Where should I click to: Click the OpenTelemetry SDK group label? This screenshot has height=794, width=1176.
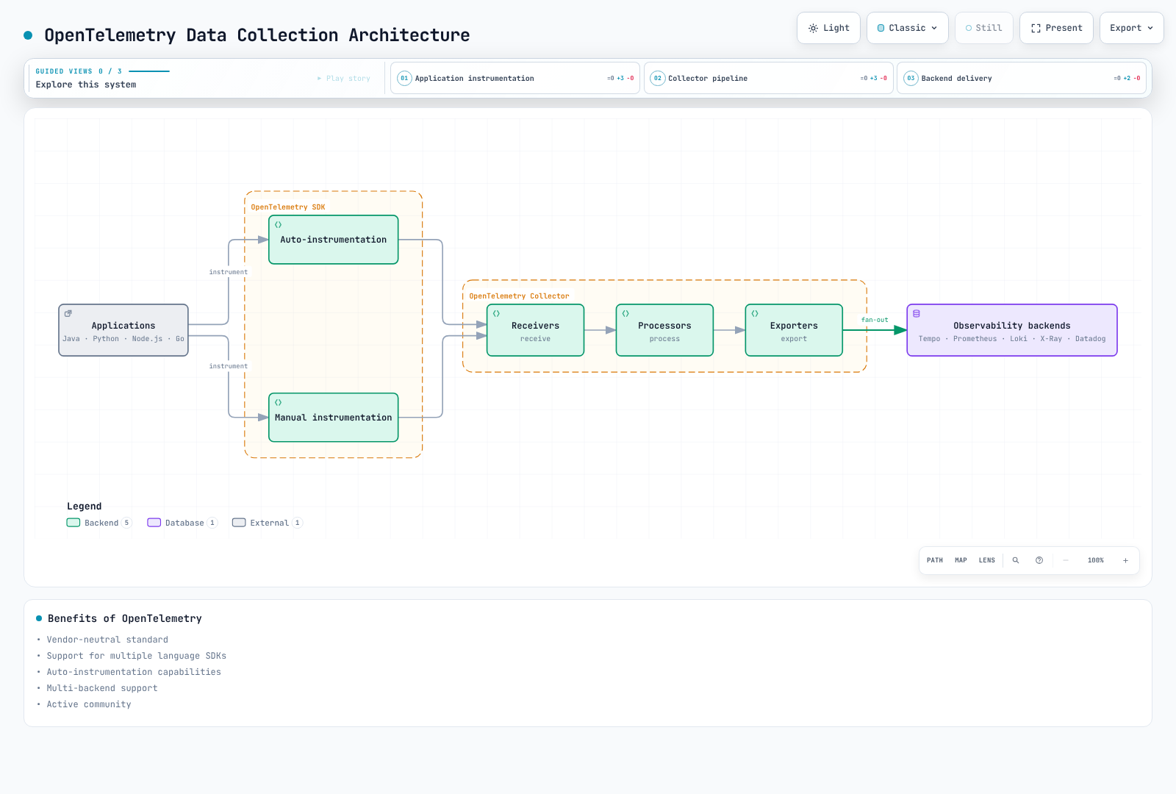(288, 207)
